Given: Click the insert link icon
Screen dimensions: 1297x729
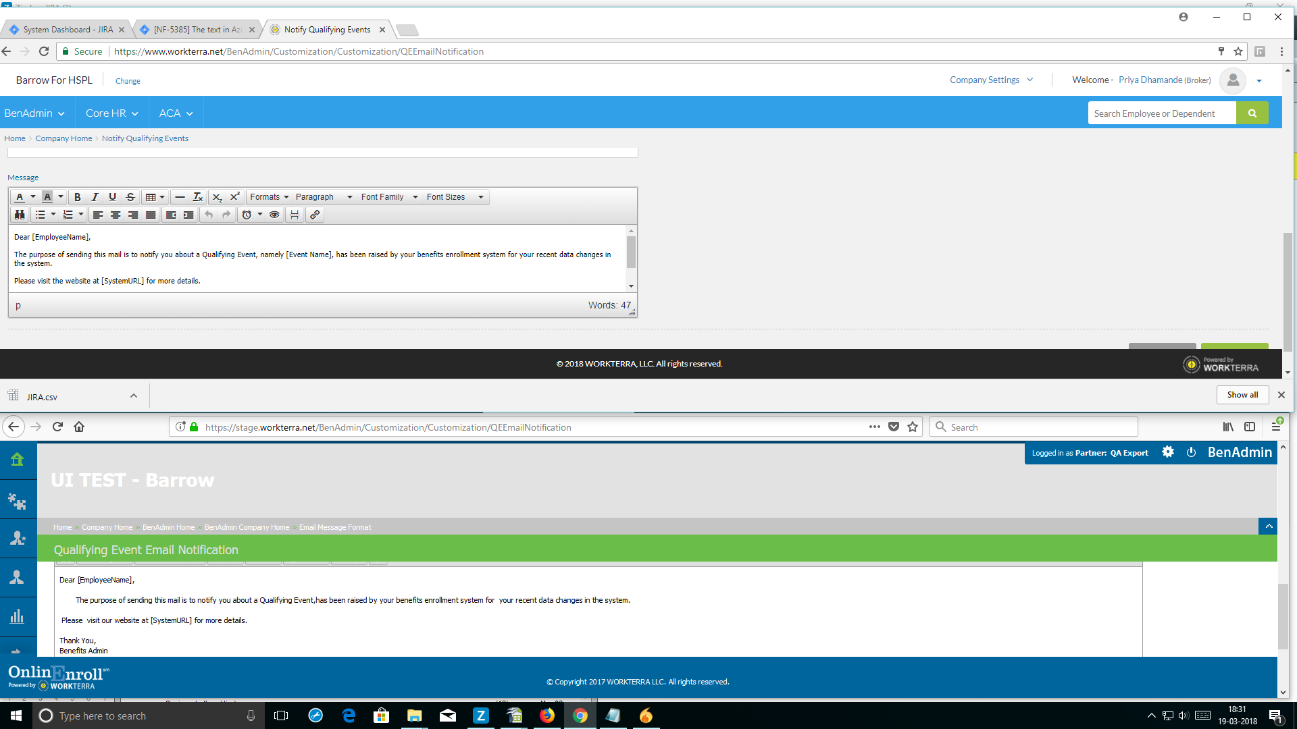Looking at the screenshot, I should click(x=315, y=215).
